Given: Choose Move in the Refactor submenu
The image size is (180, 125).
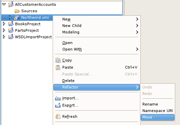Looking at the screenshot, I should click(x=157, y=117).
